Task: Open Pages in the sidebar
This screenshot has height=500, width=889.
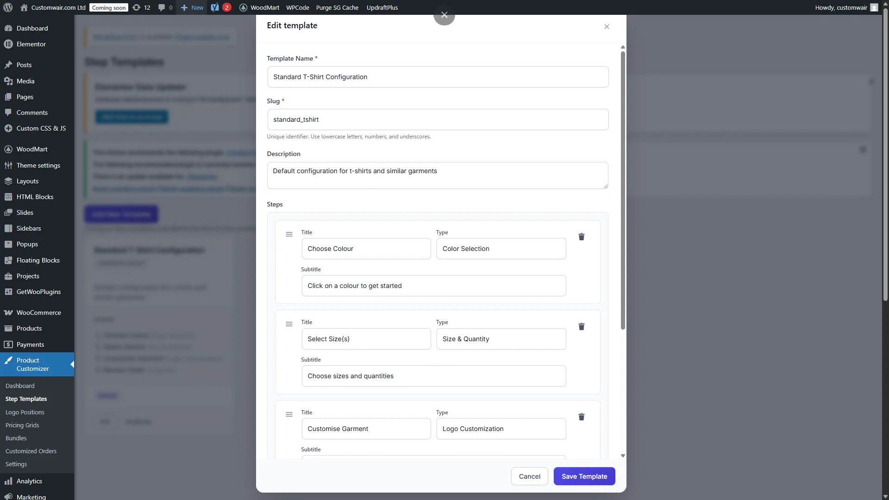Action: point(37,97)
